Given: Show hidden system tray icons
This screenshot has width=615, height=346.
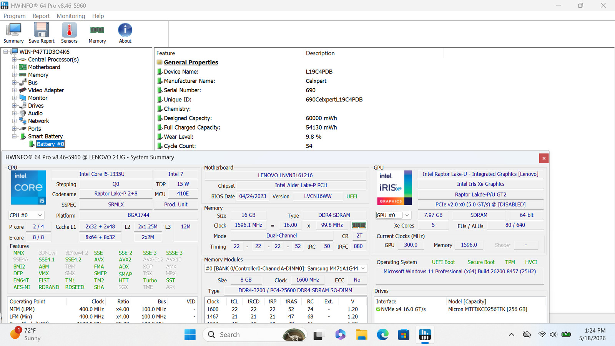Looking at the screenshot, I should click(x=511, y=334).
